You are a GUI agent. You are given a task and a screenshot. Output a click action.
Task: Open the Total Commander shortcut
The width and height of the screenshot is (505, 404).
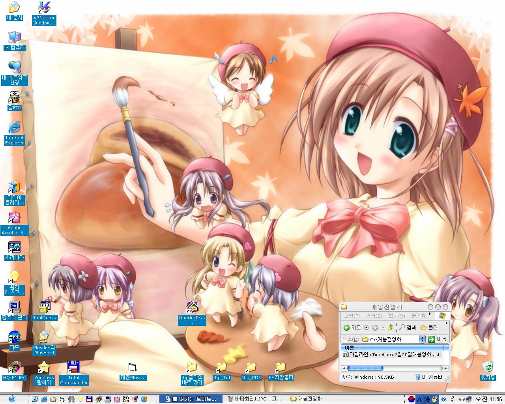[x=74, y=367]
